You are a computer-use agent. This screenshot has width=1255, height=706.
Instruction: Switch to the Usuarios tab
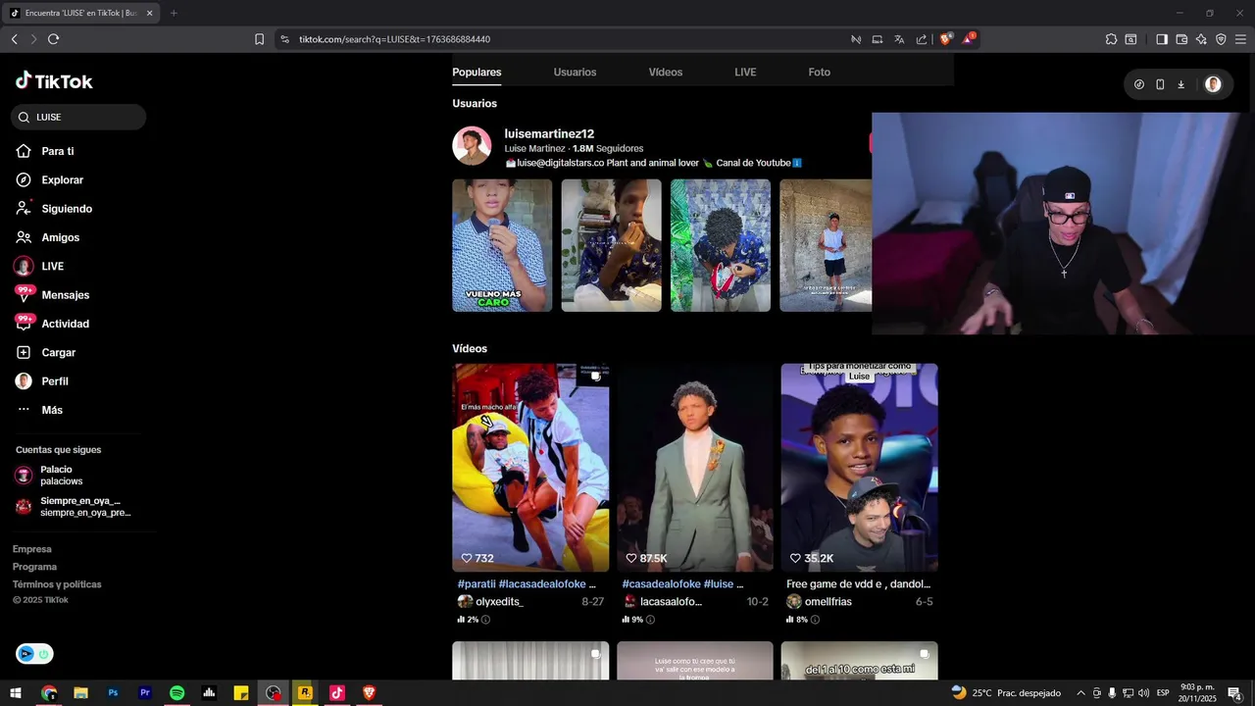(575, 72)
